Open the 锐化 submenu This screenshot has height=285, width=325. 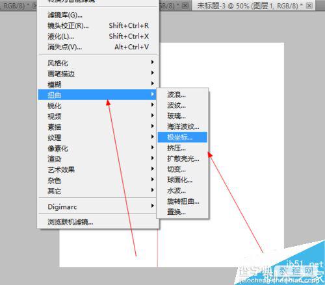tap(97, 105)
